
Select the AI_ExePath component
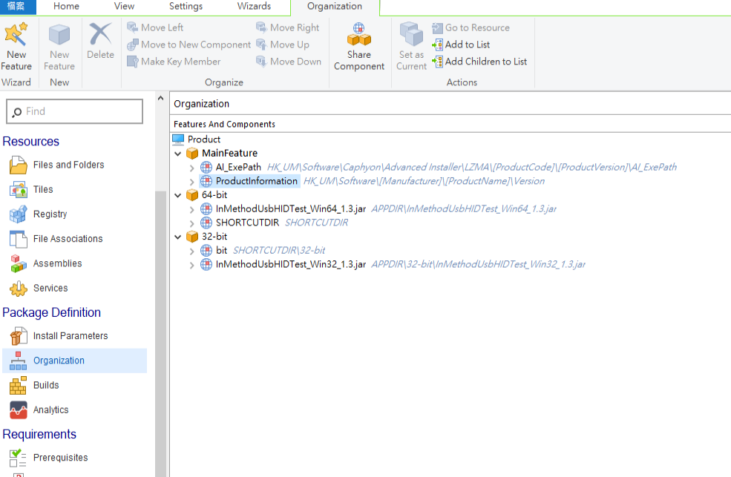click(x=238, y=167)
